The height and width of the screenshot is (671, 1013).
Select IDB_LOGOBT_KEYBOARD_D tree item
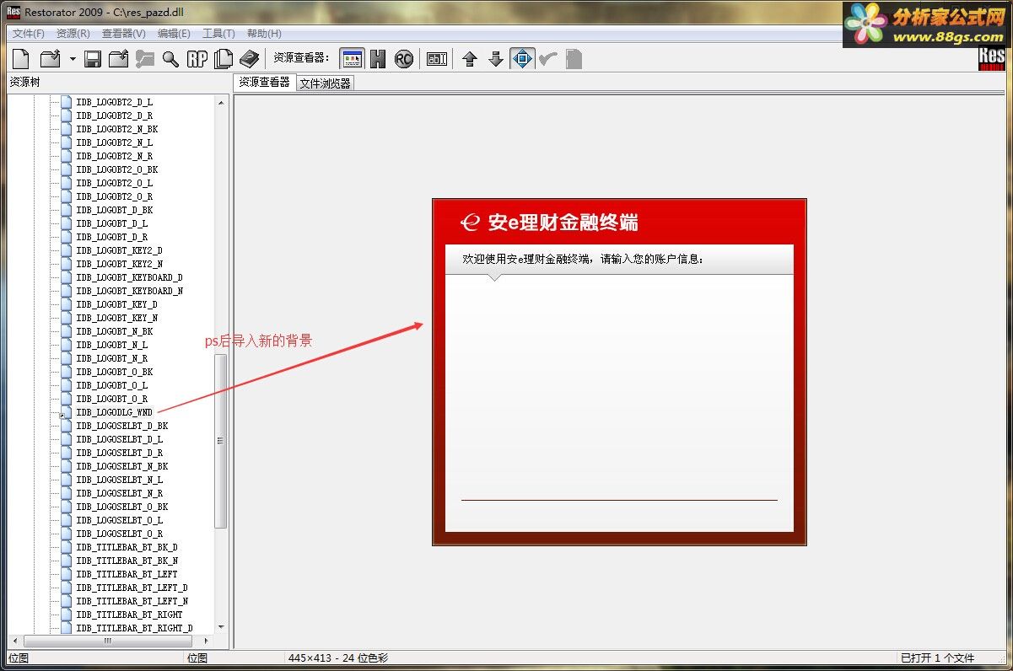[x=129, y=277]
